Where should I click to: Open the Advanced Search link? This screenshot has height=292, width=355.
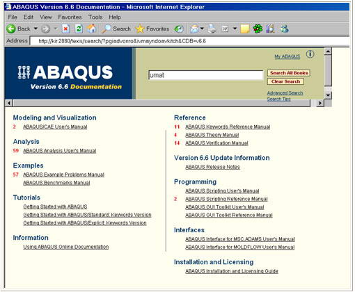tap(285, 93)
